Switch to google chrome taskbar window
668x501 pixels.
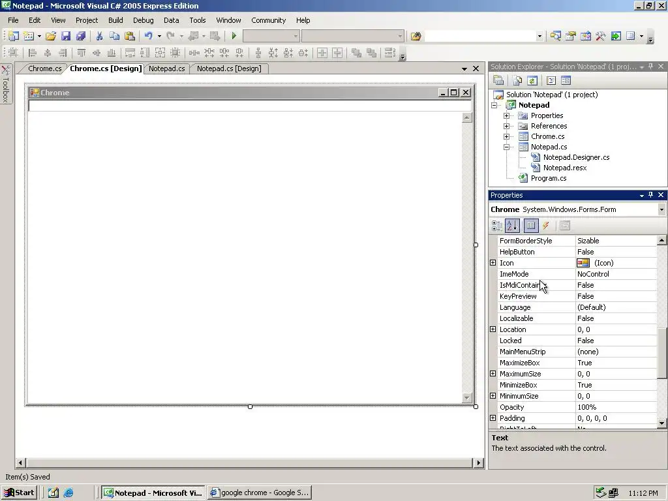pyautogui.click(x=260, y=493)
